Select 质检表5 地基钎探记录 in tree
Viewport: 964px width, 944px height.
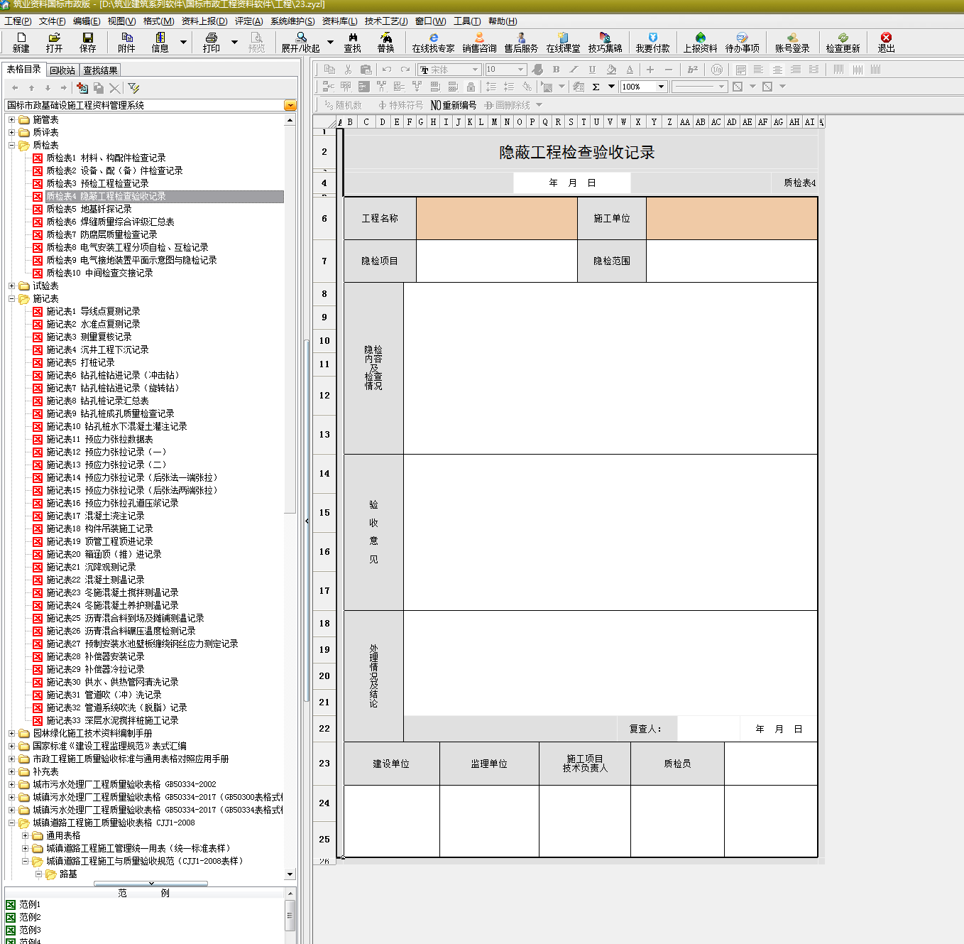tap(89, 209)
